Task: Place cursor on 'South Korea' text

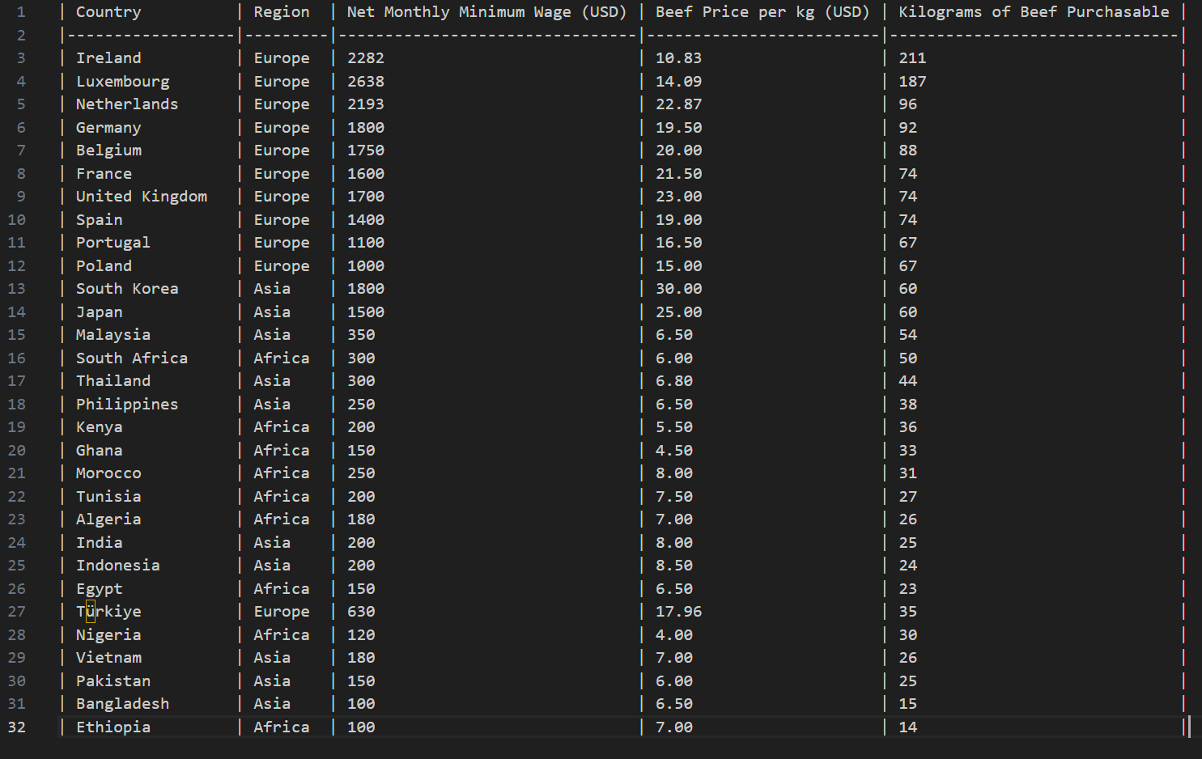Action: click(x=127, y=289)
